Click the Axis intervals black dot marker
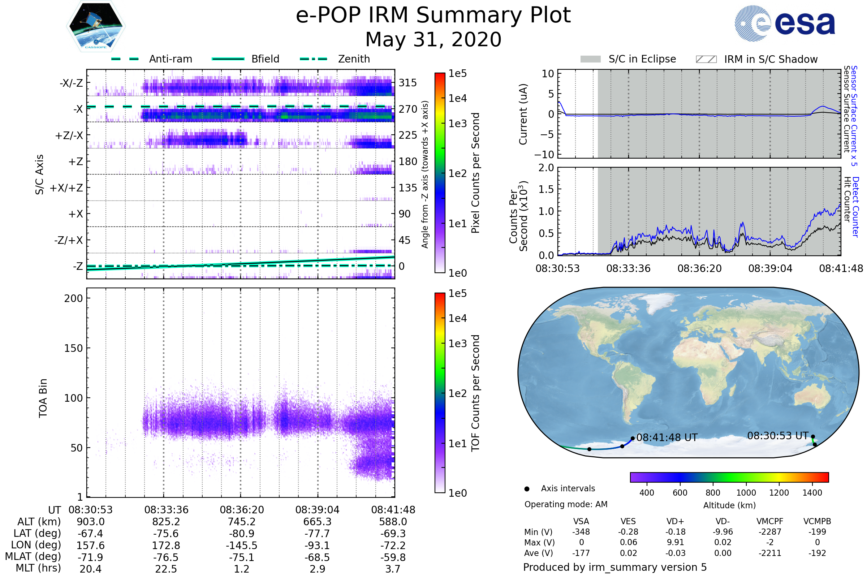Viewport: 867px width, 578px height. click(527, 489)
